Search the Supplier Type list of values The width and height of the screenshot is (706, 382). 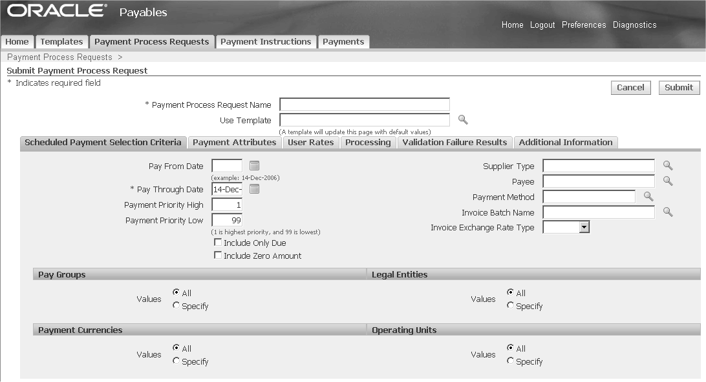click(668, 165)
